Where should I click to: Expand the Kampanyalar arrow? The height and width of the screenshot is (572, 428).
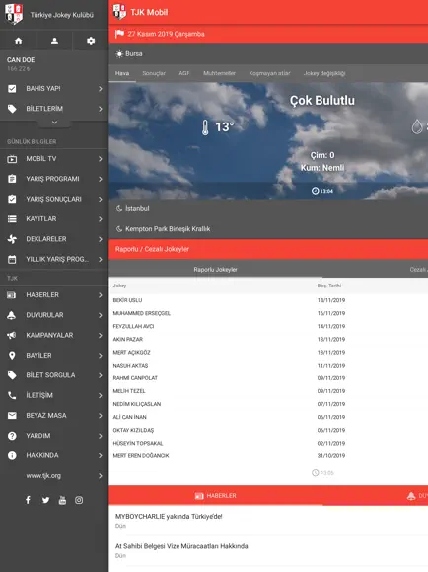click(x=101, y=335)
